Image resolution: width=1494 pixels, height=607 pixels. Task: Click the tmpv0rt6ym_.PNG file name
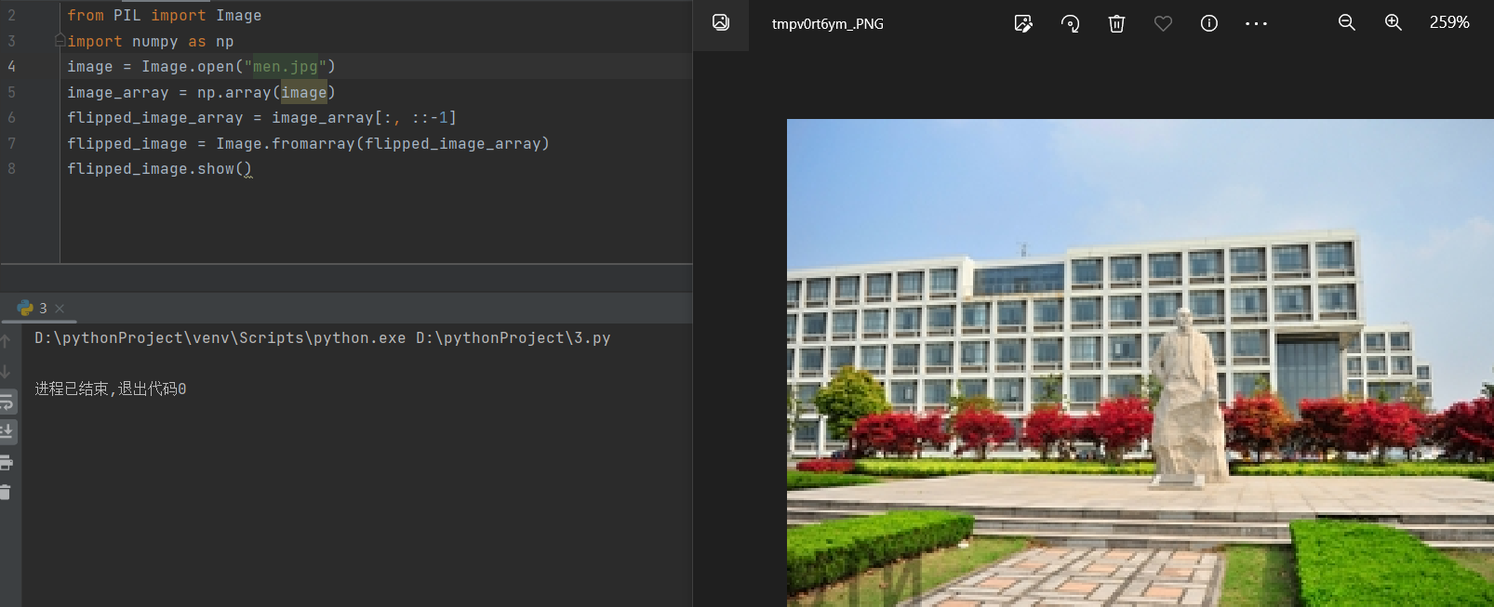coord(828,24)
